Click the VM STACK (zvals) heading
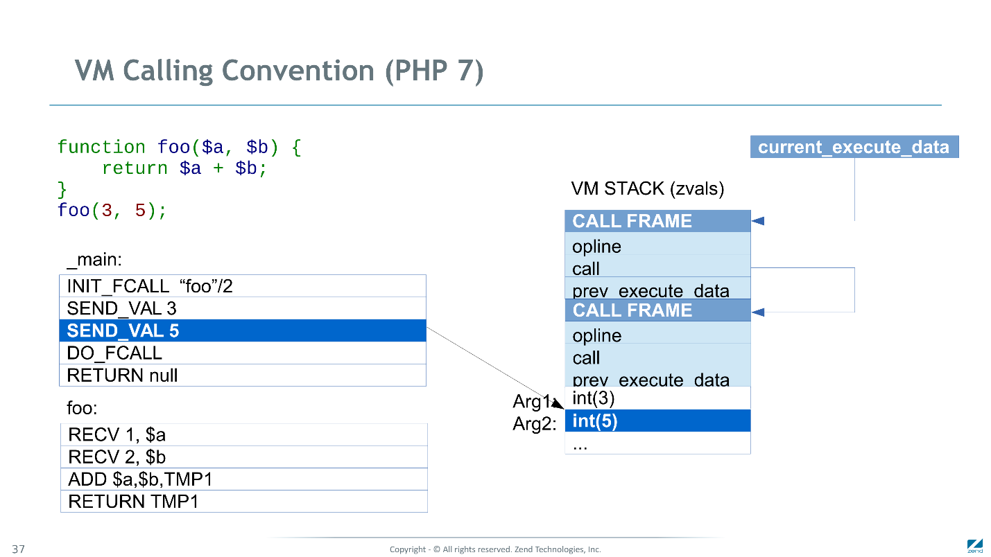This screenshot has width=991, height=557. [x=648, y=188]
